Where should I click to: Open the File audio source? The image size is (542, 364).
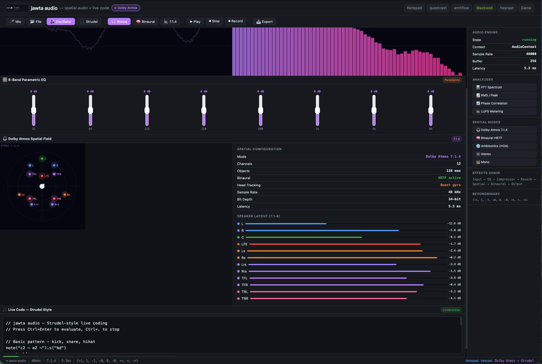click(x=35, y=21)
